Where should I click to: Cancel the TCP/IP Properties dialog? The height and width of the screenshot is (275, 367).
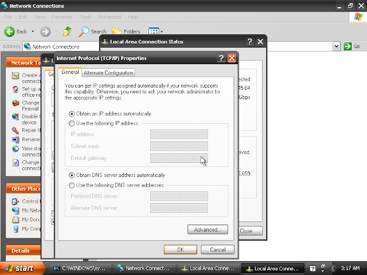pos(217,250)
